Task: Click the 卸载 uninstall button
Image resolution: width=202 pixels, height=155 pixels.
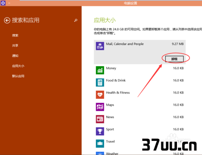Action: pos(175,59)
